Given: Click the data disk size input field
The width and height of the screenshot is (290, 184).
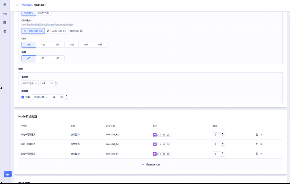Looking at the screenshot, I should 56,97.
